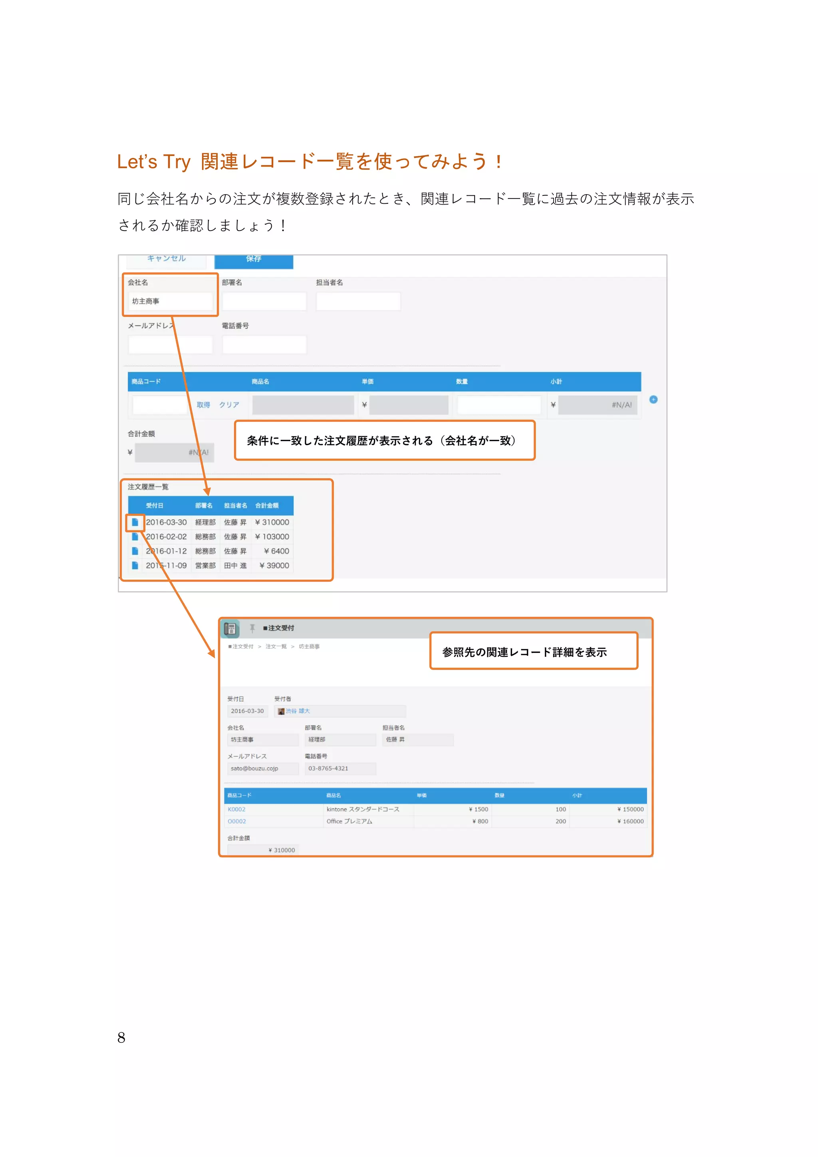This screenshot has width=818, height=1157.
Task: Click the メールアドレス input field
Action: tap(170, 345)
